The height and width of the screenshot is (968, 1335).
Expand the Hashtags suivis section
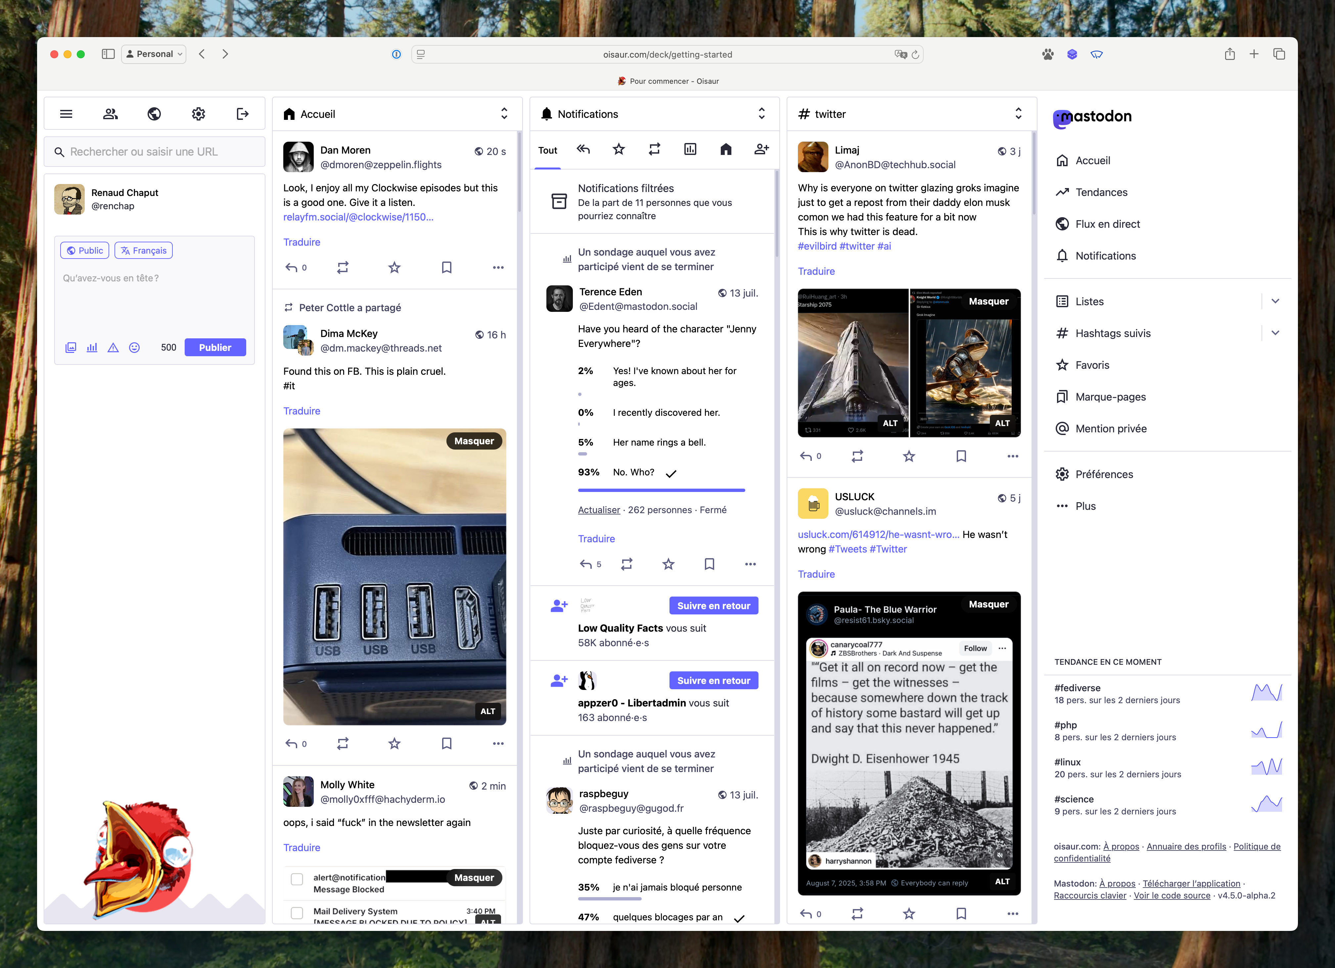[1275, 333]
